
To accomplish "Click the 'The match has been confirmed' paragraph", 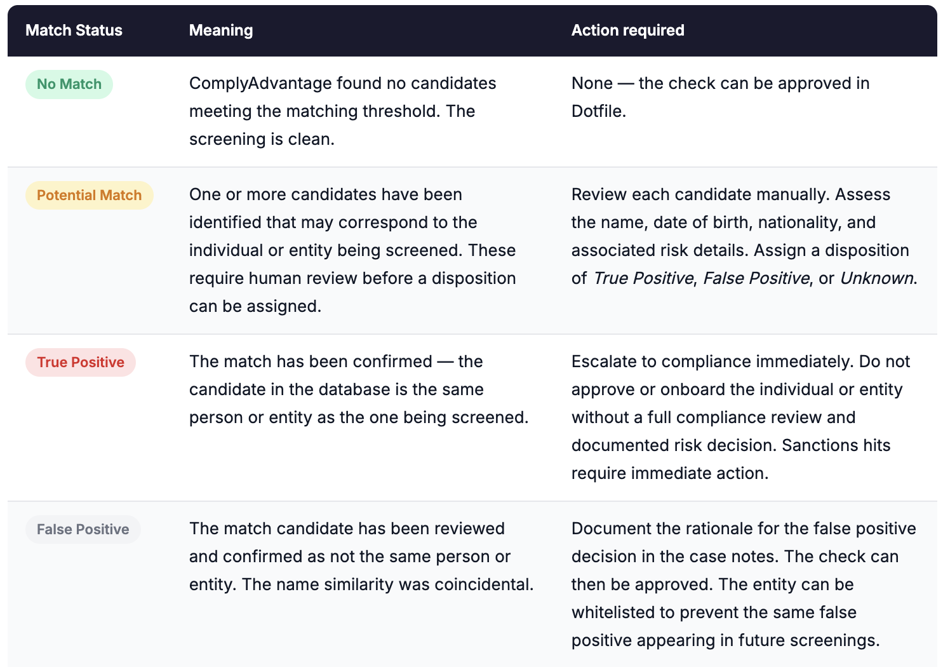I will coord(359,389).
